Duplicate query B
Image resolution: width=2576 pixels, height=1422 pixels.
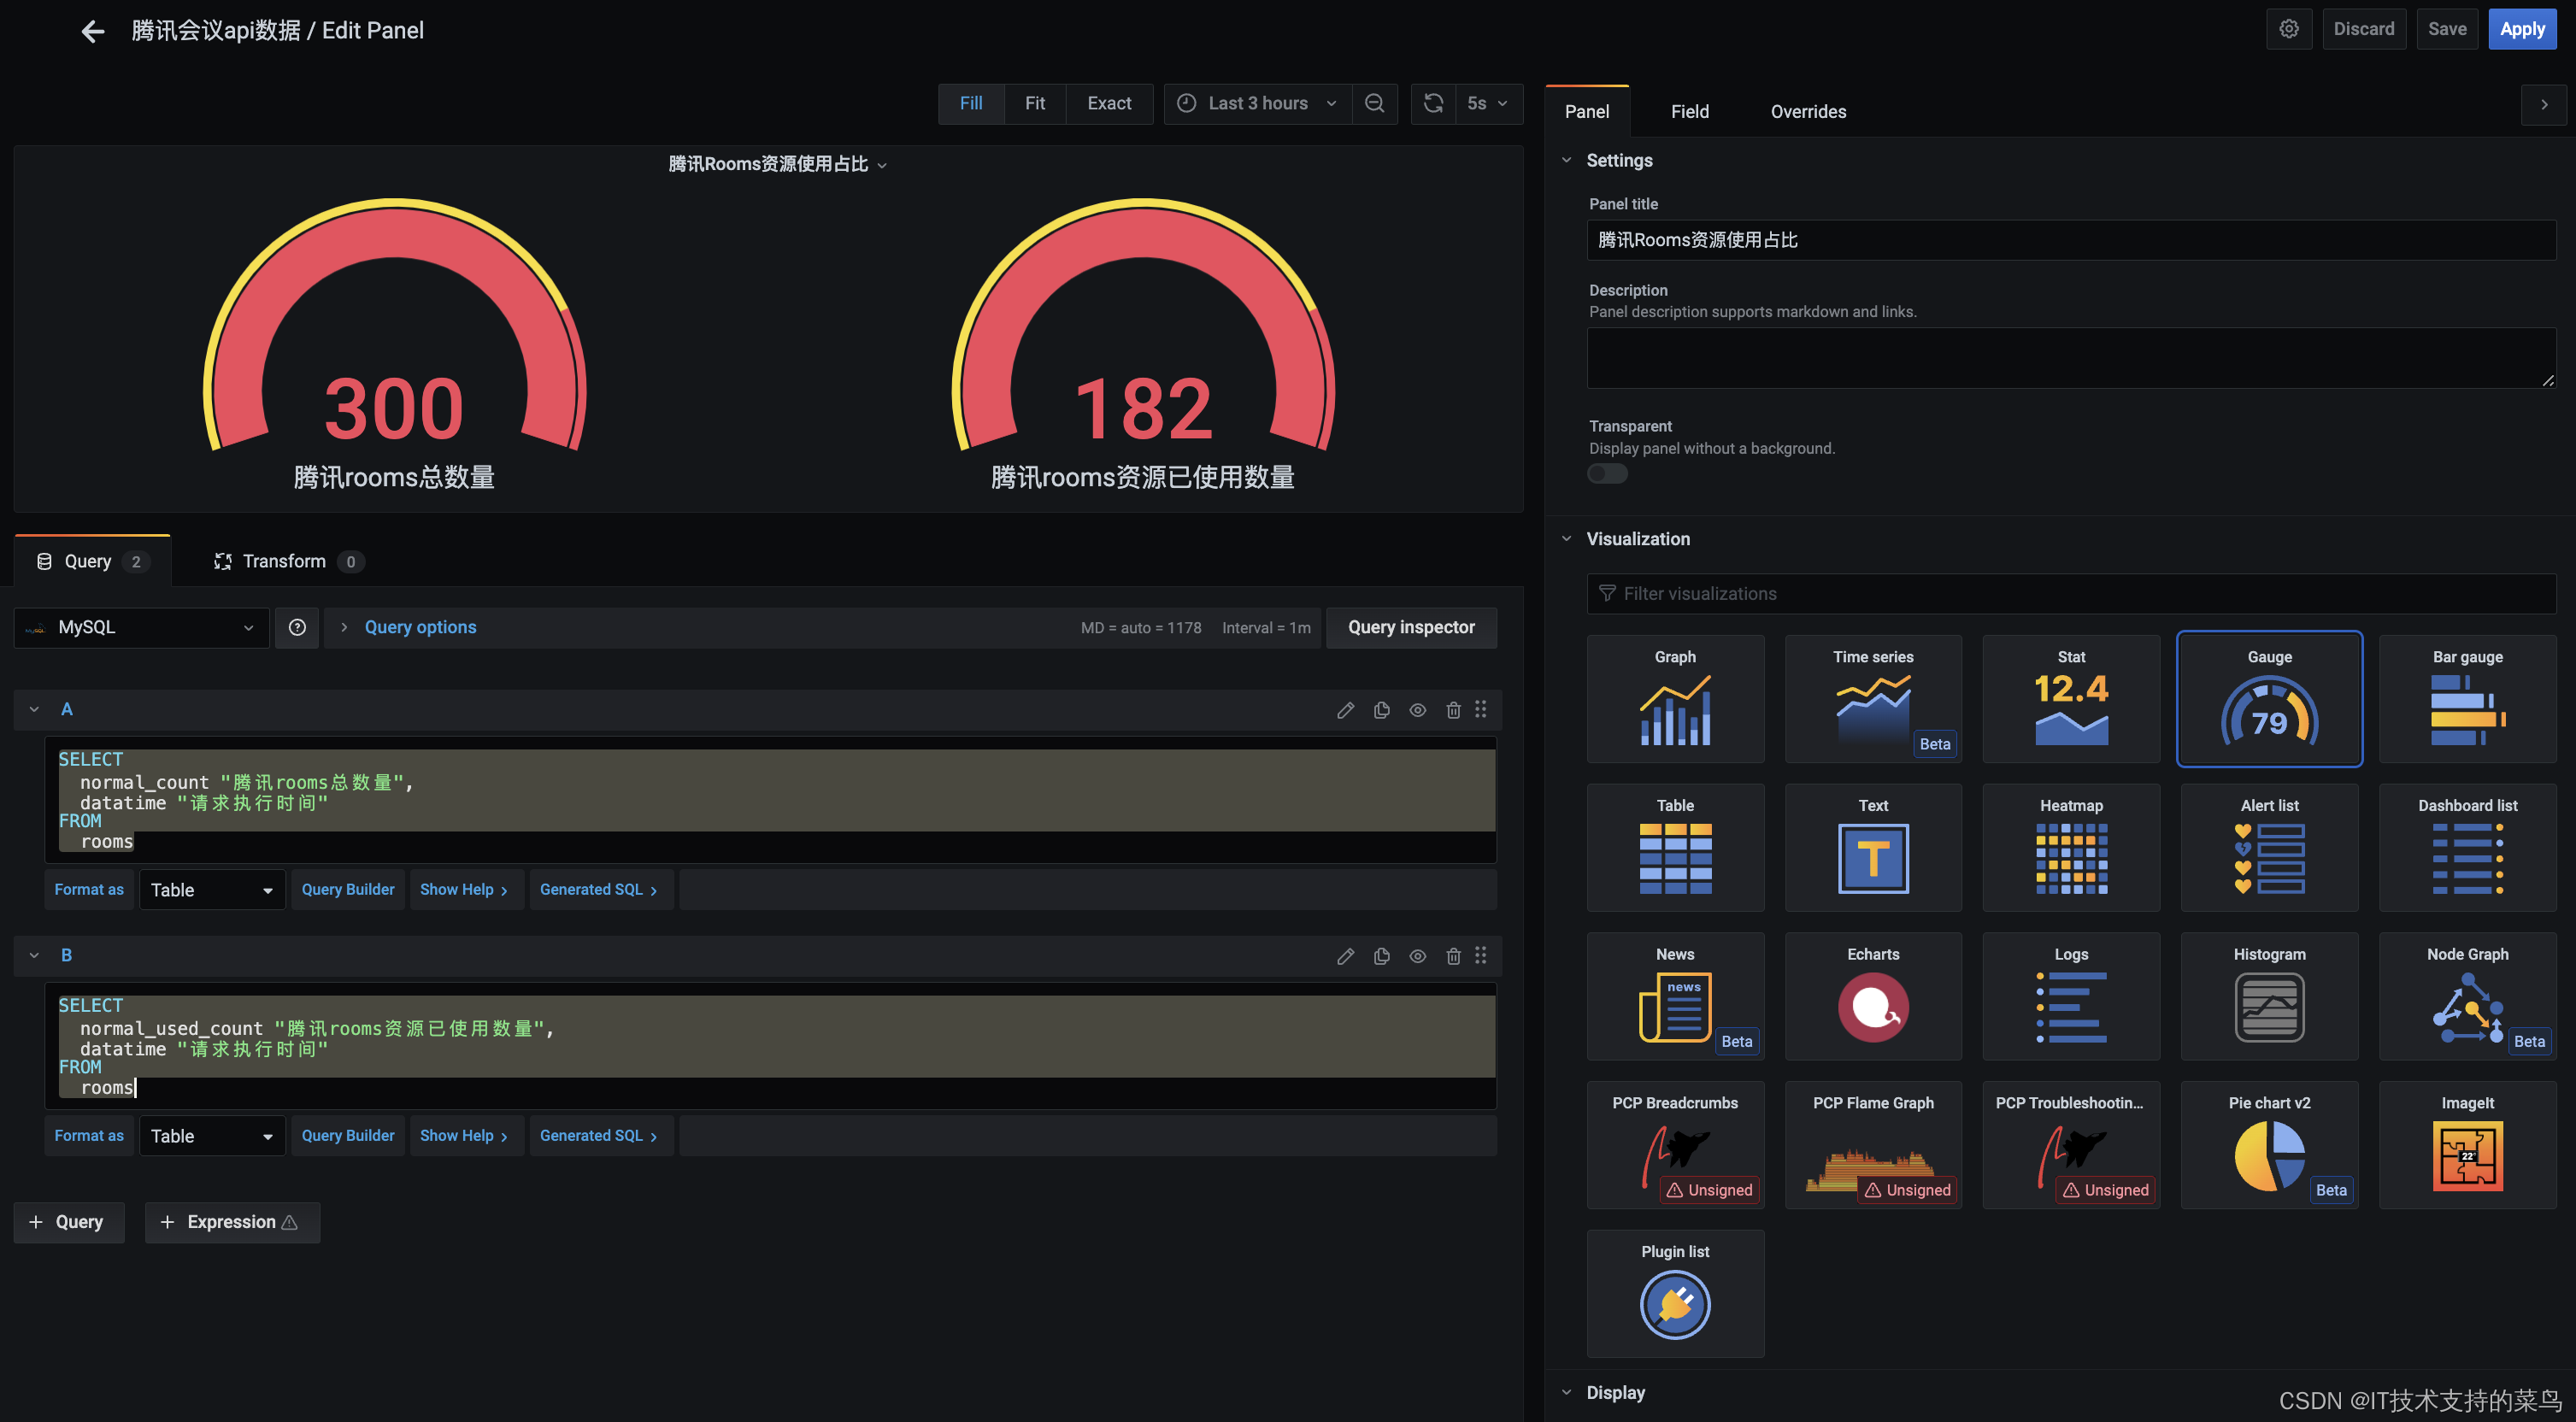coord(1381,955)
